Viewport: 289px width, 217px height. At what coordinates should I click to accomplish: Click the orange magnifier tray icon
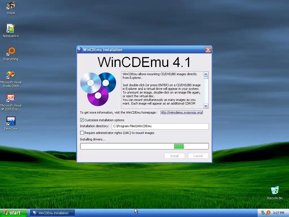pos(268,213)
